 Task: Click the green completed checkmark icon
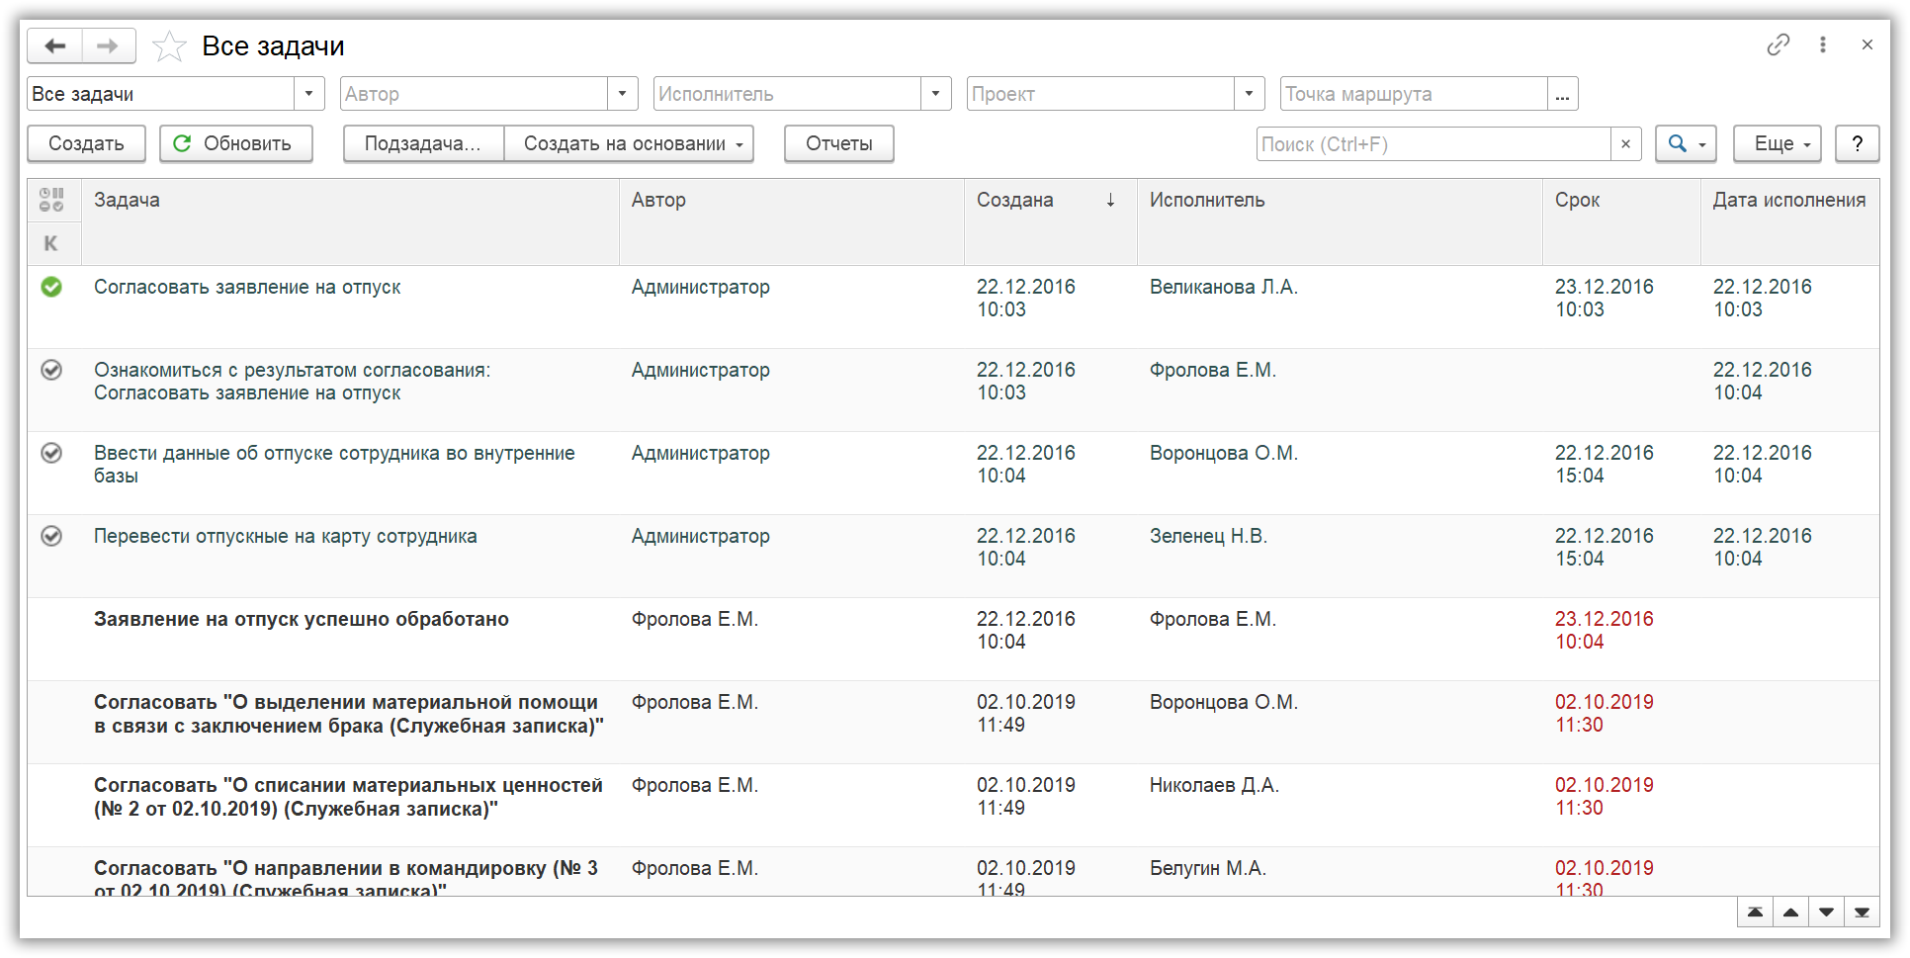51,287
